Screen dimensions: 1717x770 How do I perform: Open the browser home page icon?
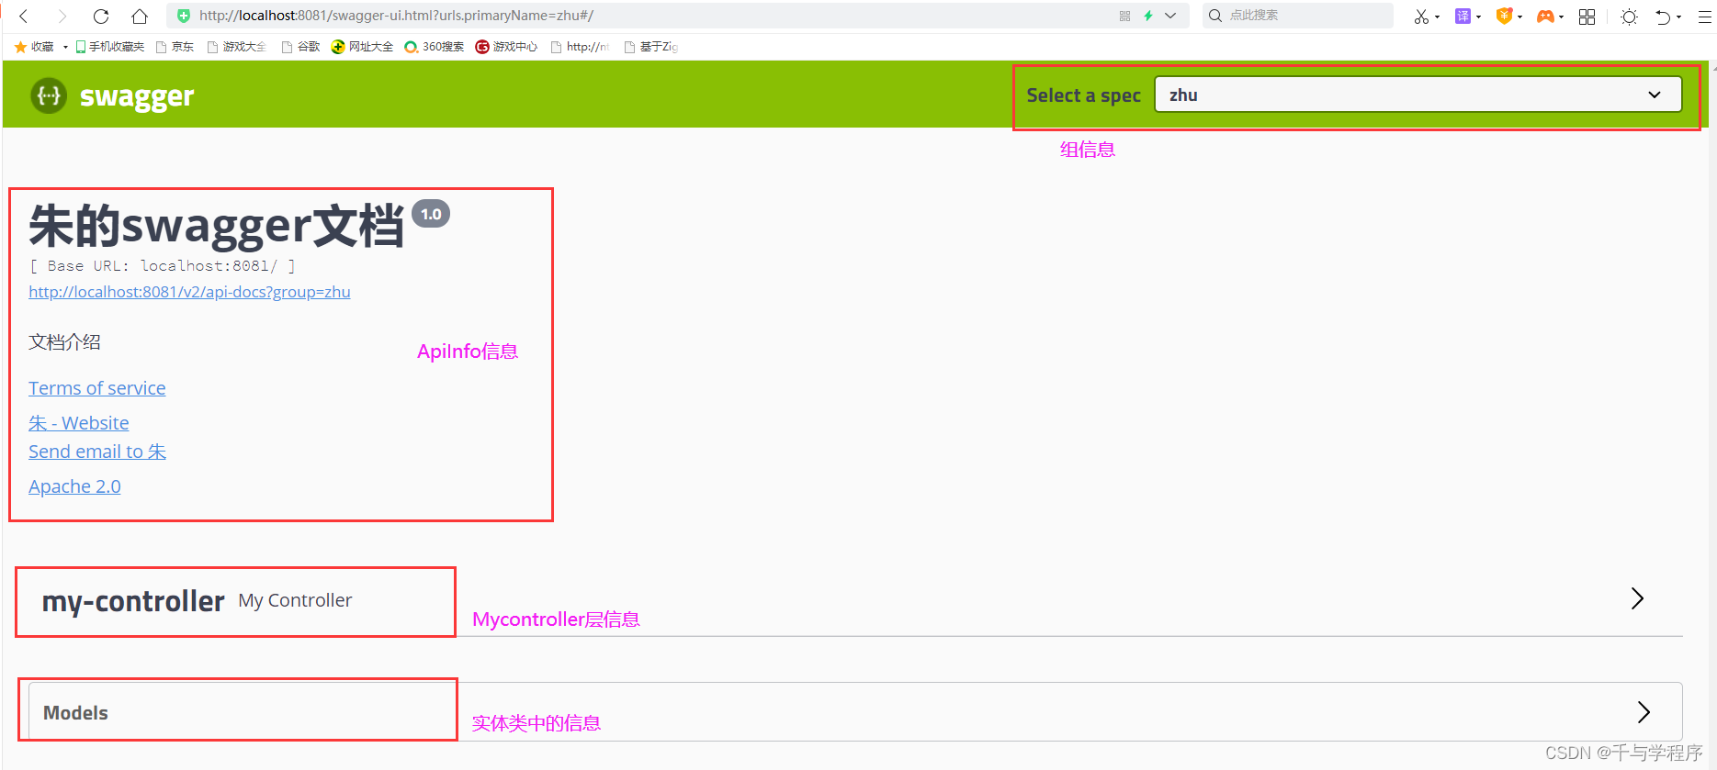click(x=140, y=17)
